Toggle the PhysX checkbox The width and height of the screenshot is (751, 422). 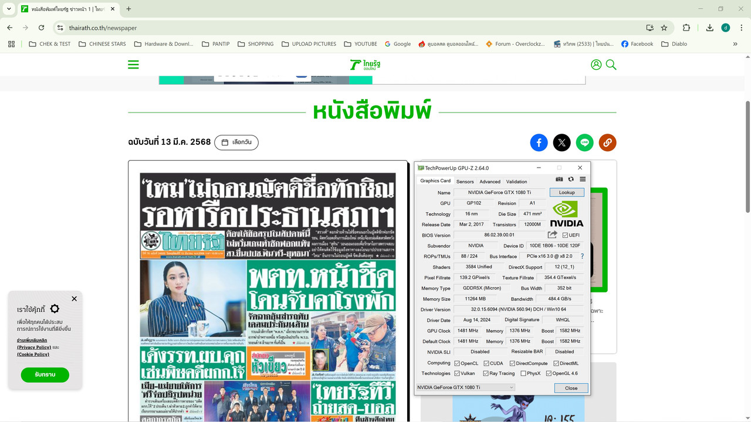(523, 373)
